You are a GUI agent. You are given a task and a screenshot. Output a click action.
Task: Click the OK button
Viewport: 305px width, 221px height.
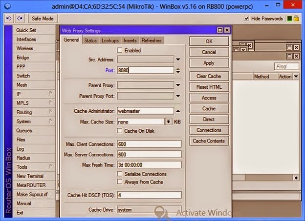click(209, 41)
